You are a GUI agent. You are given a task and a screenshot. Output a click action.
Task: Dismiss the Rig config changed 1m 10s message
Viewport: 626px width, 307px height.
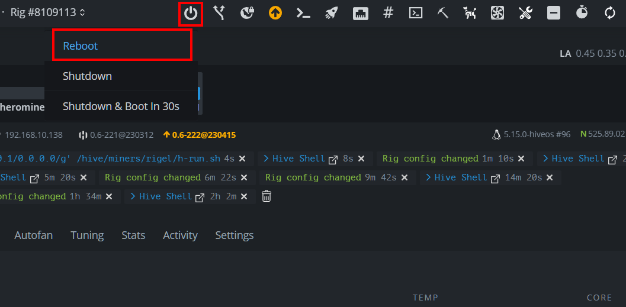(x=521, y=159)
